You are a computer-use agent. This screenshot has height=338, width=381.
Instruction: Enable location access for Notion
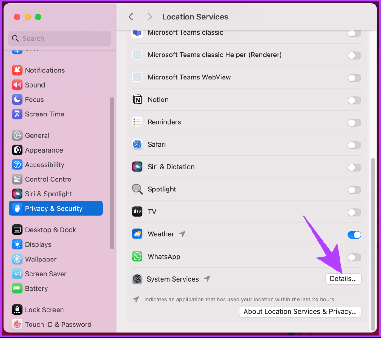coord(354,100)
